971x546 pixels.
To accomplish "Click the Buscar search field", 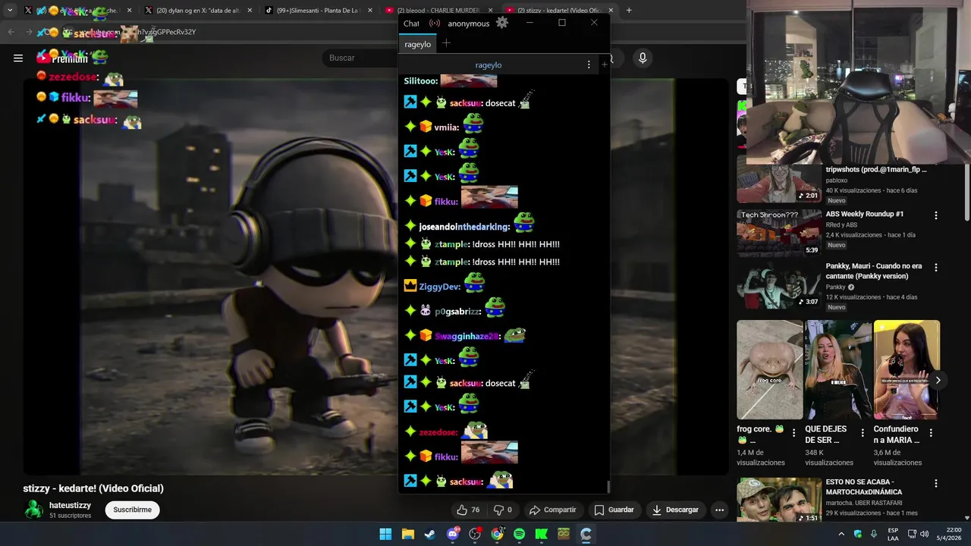I will (360, 58).
